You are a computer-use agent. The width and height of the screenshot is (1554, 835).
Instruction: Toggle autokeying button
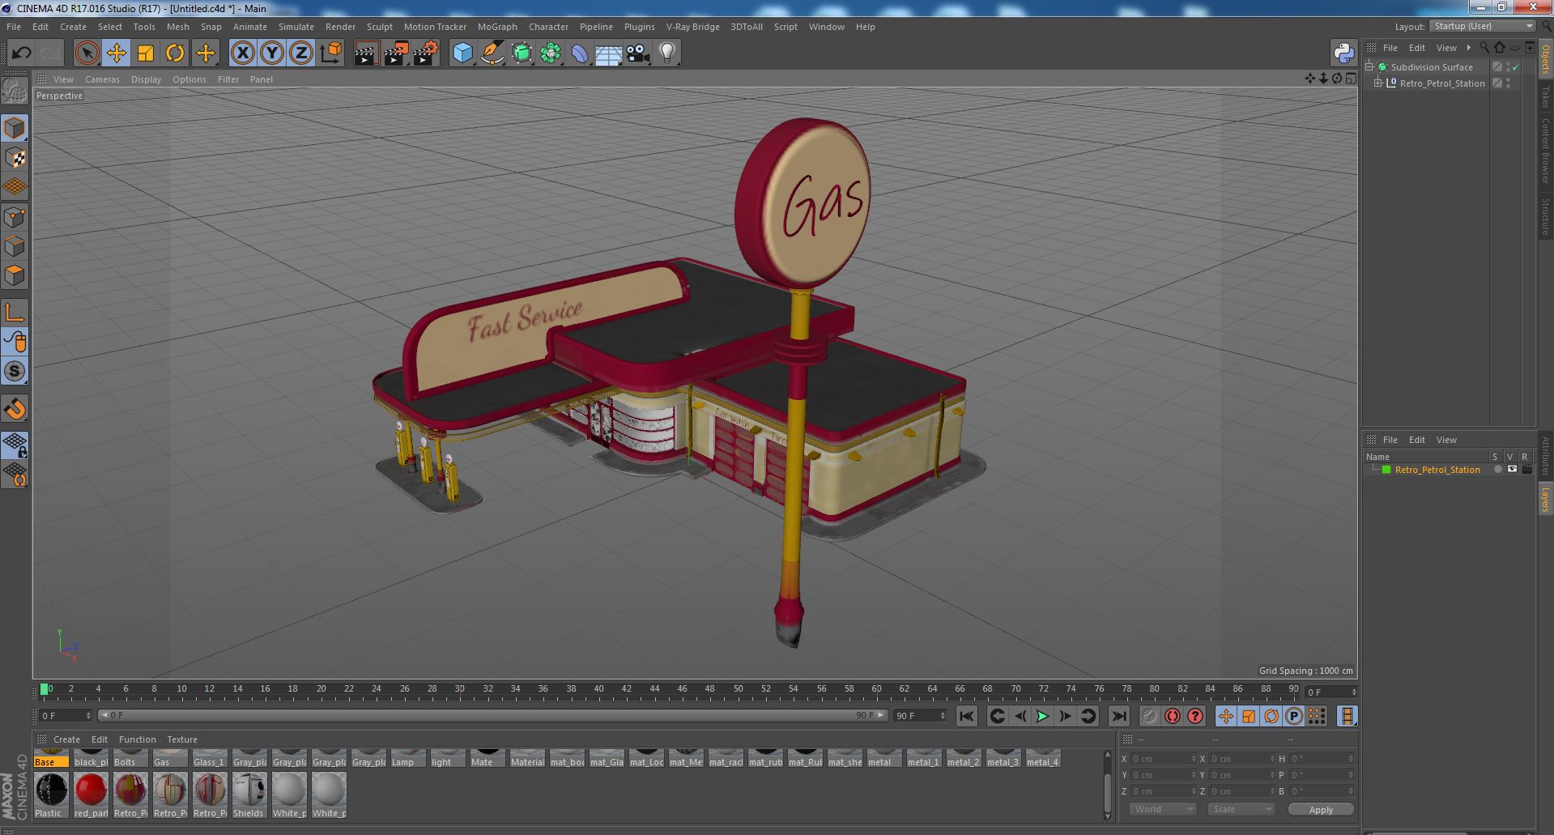(x=1173, y=716)
